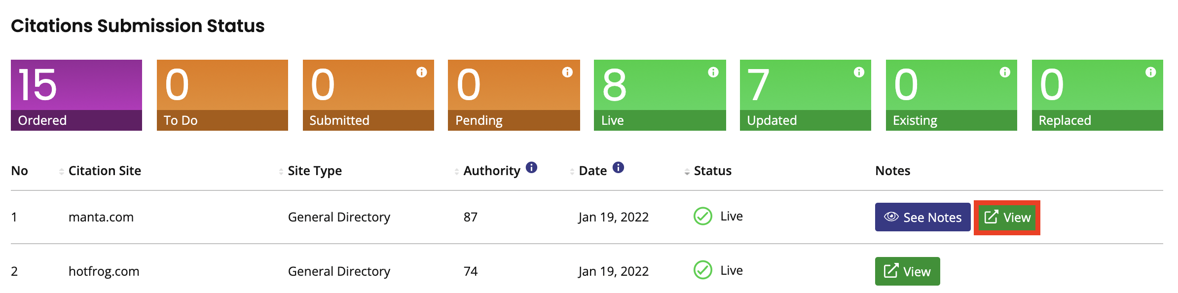Click info icon on Replaced tile
This screenshot has height=293, width=1178.
(x=1151, y=73)
